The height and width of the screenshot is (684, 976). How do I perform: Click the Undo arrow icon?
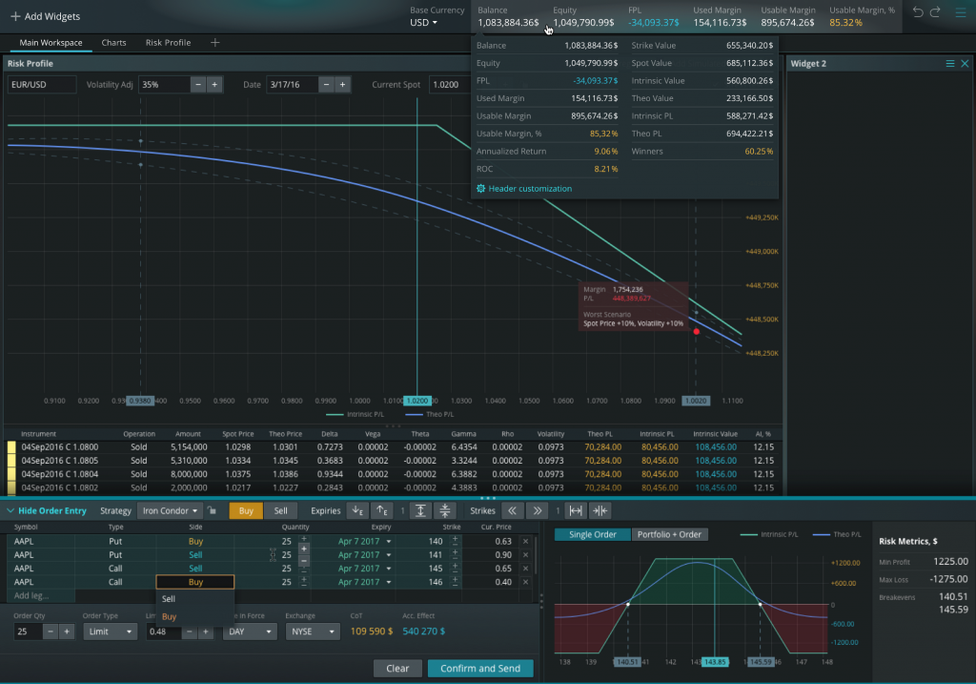(918, 11)
